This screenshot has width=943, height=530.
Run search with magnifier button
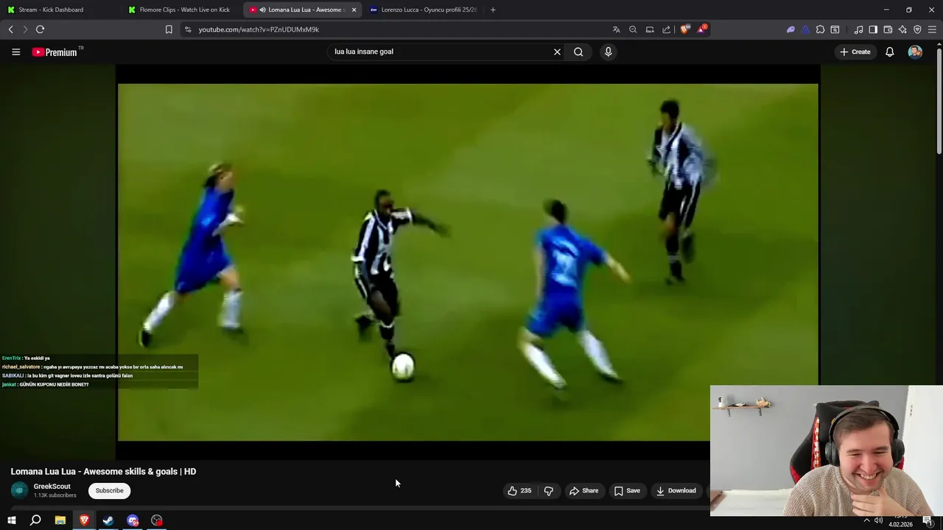point(578,52)
